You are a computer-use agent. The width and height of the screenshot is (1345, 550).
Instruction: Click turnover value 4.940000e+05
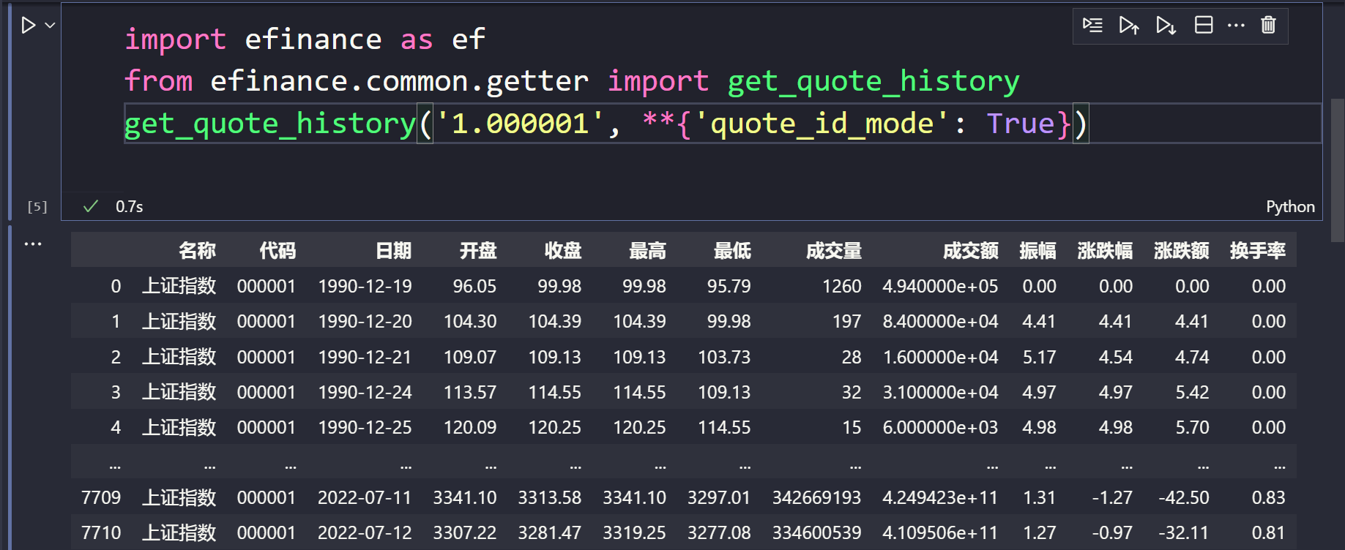point(940,286)
